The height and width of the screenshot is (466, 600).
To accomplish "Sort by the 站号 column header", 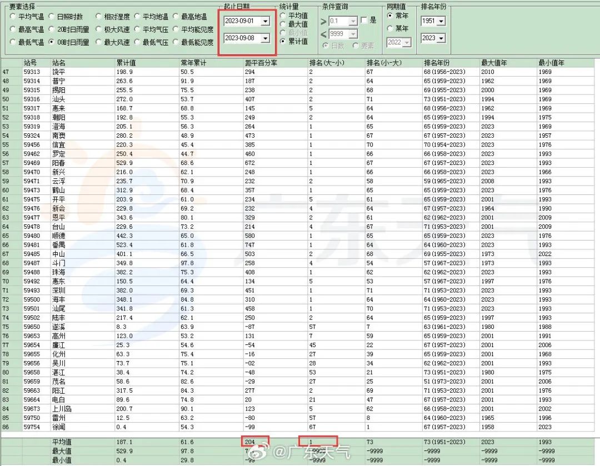I will (30, 62).
